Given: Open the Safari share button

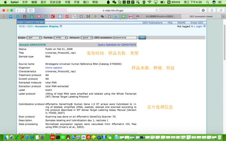Looking at the screenshot, I should [x=212, y=10].
